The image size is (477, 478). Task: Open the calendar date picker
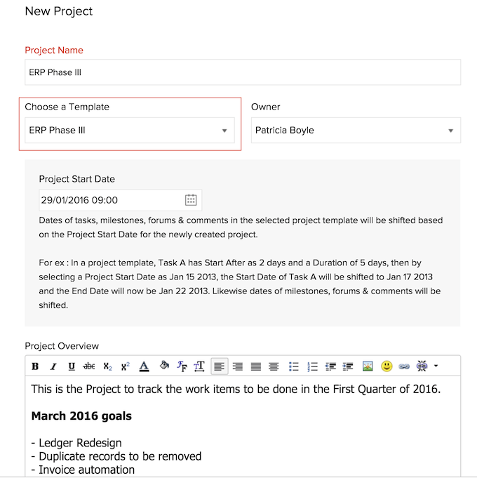click(191, 200)
